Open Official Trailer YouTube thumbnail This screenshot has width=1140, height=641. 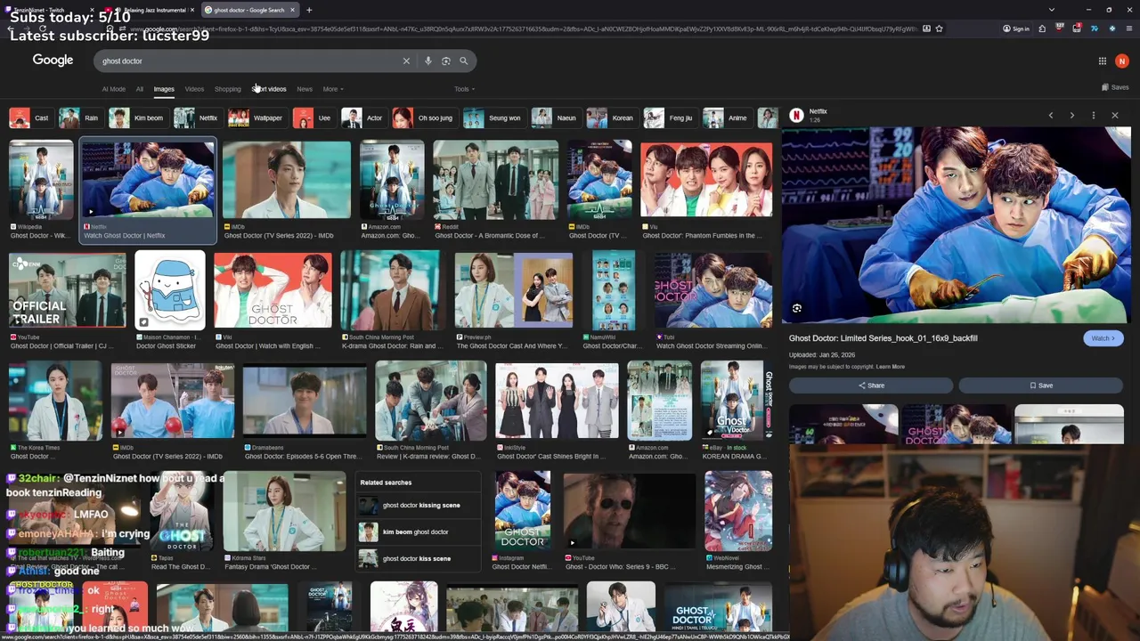click(68, 291)
